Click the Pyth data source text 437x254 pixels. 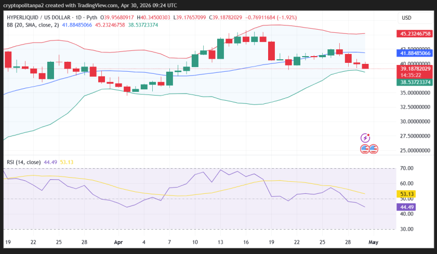coord(91,18)
